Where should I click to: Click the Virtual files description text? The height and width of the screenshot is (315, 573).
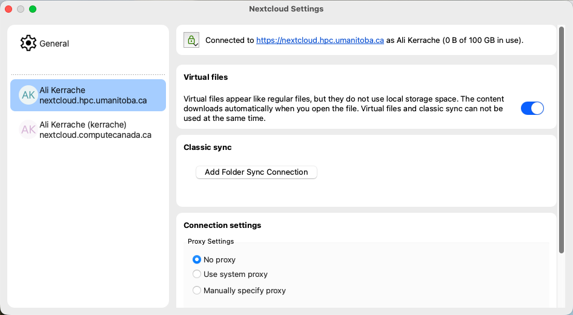[343, 108]
